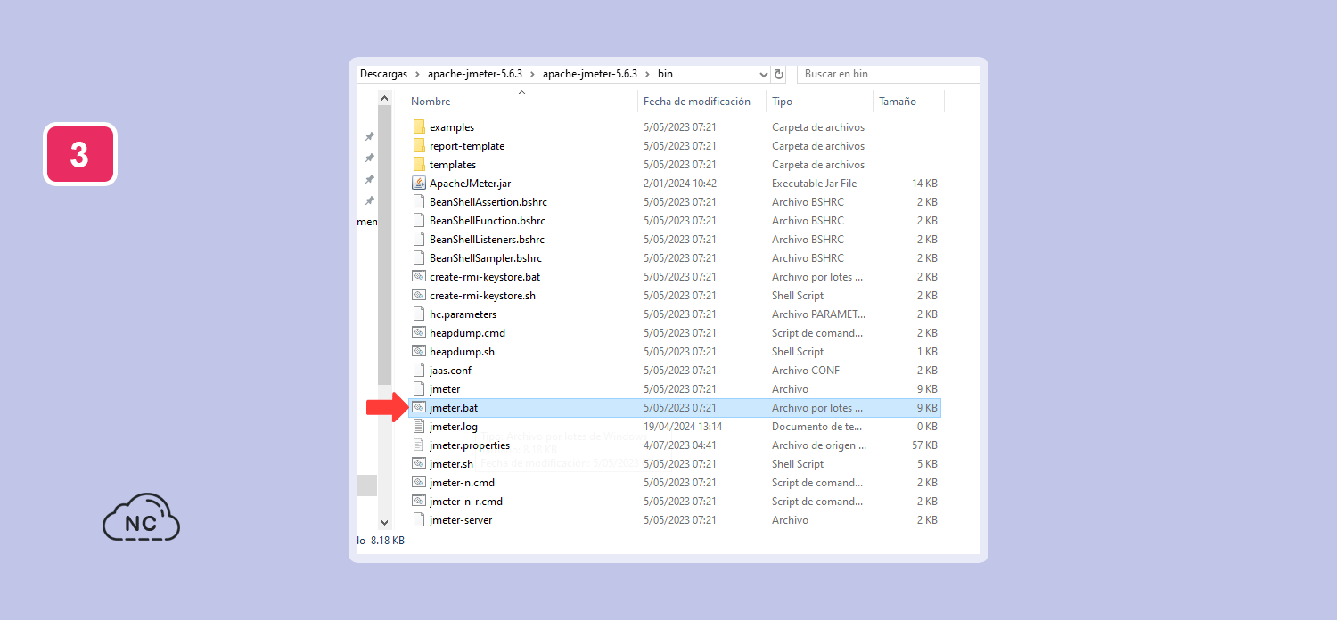Select the jmeter.log document icon

[419, 426]
